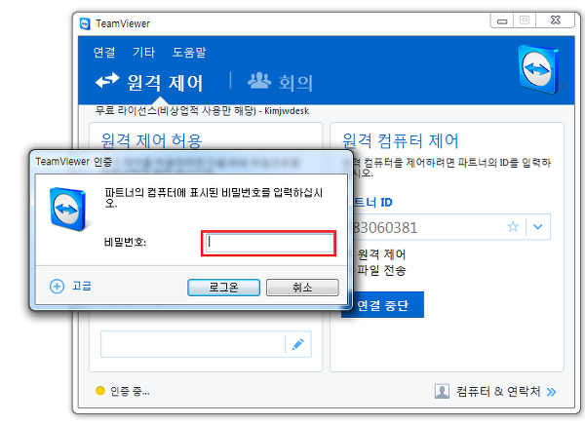This screenshot has width=585, height=425.
Task: Expand the double chevron next to 컴퓨터 & 연락처
Action: pyautogui.click(x=552, y=392)
